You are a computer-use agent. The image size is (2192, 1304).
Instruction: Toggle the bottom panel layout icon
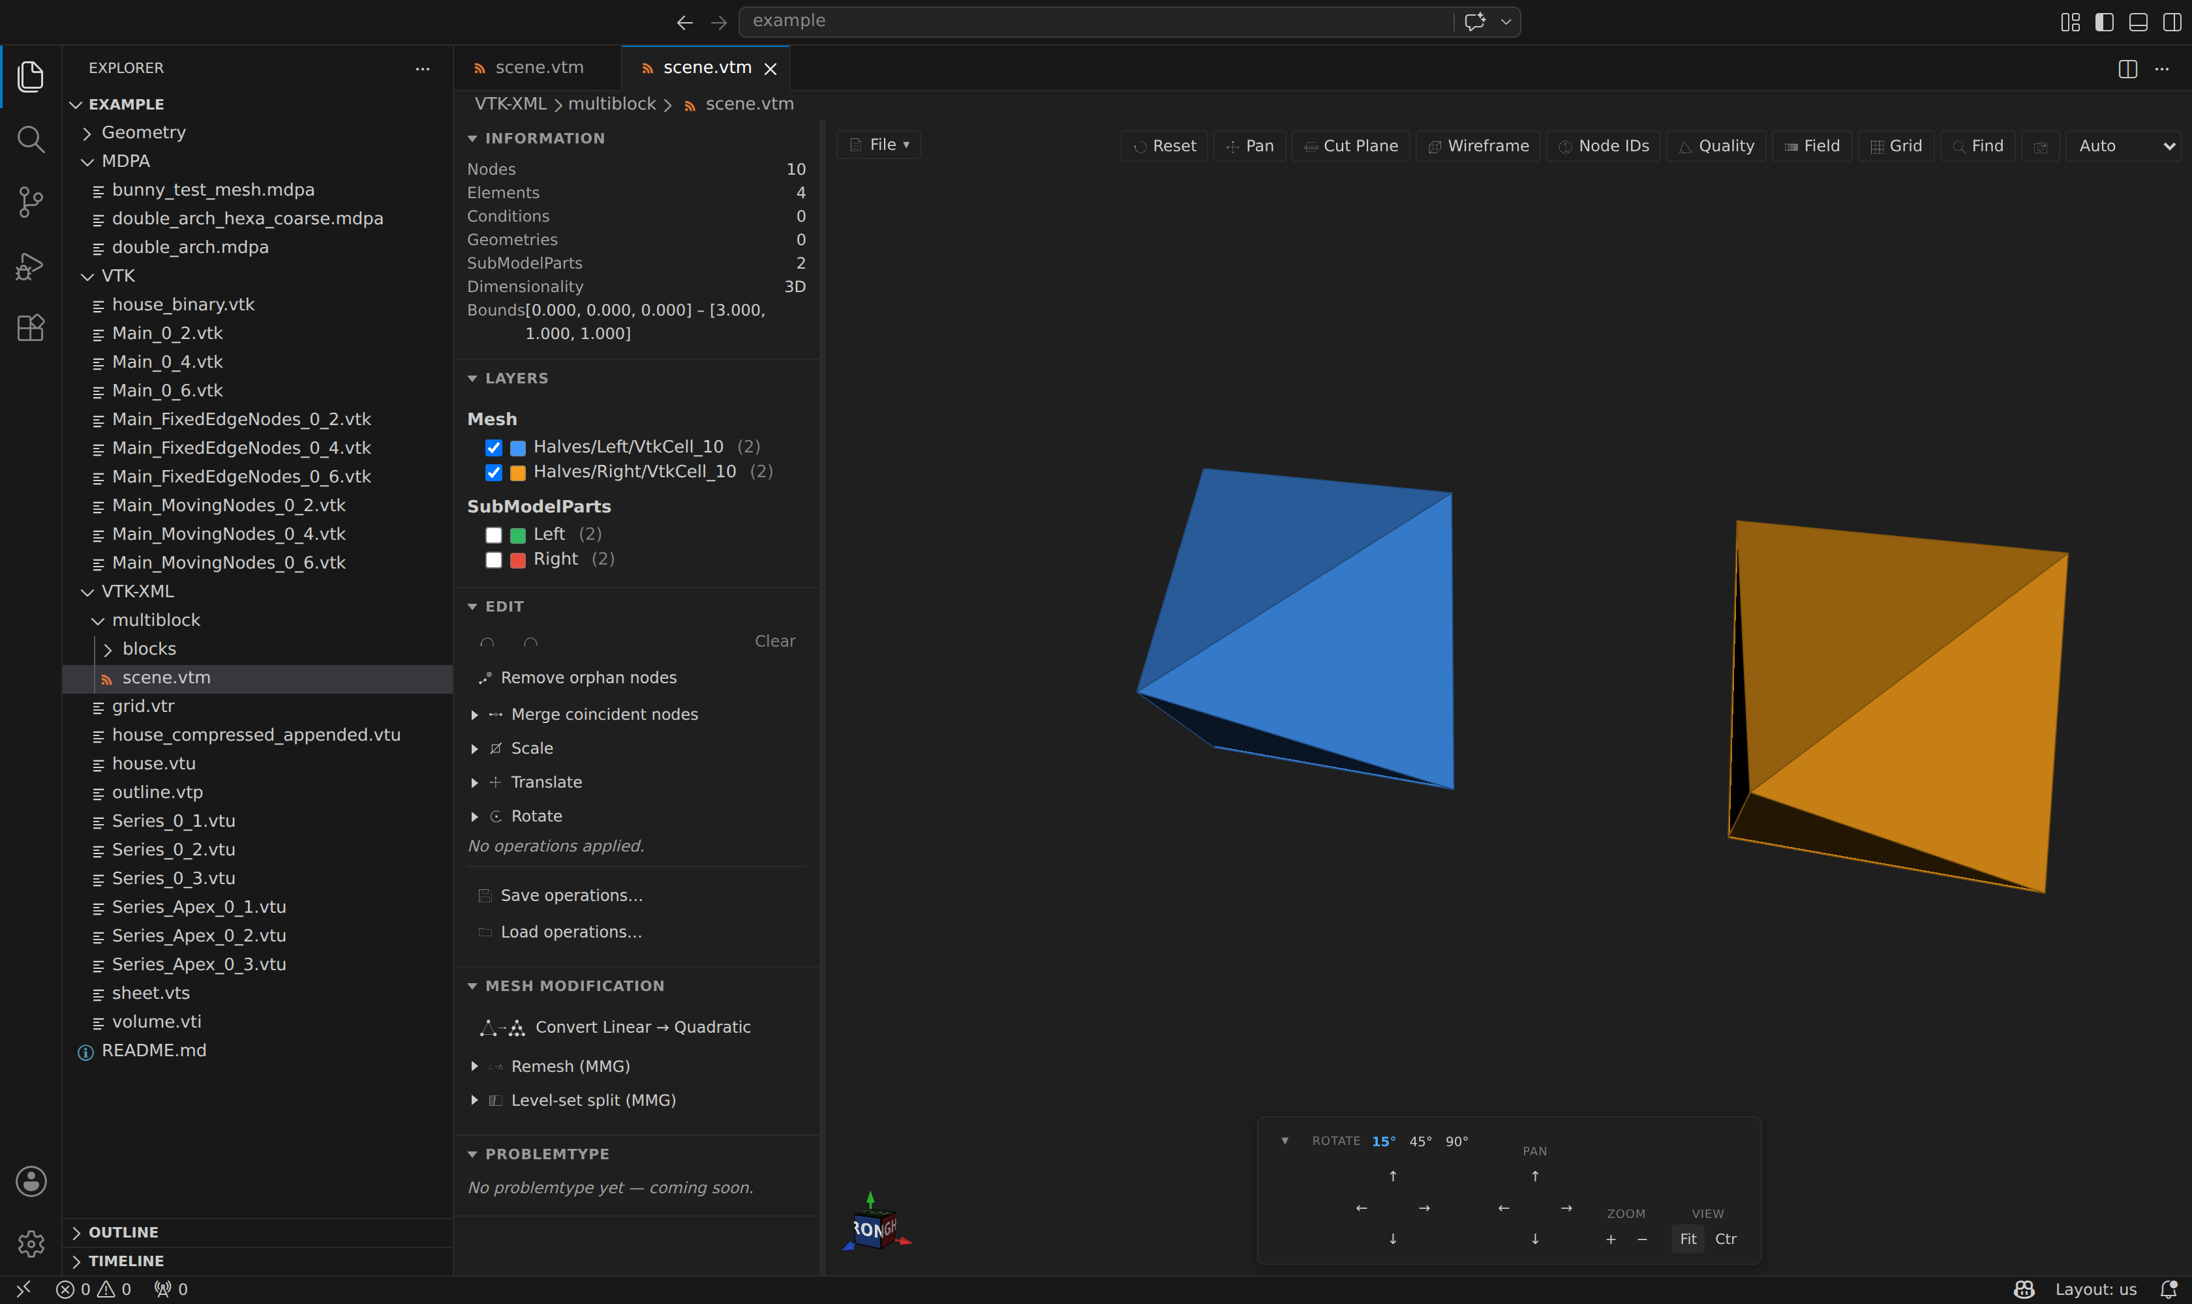pyautogui.click(x=2139, y=22)
